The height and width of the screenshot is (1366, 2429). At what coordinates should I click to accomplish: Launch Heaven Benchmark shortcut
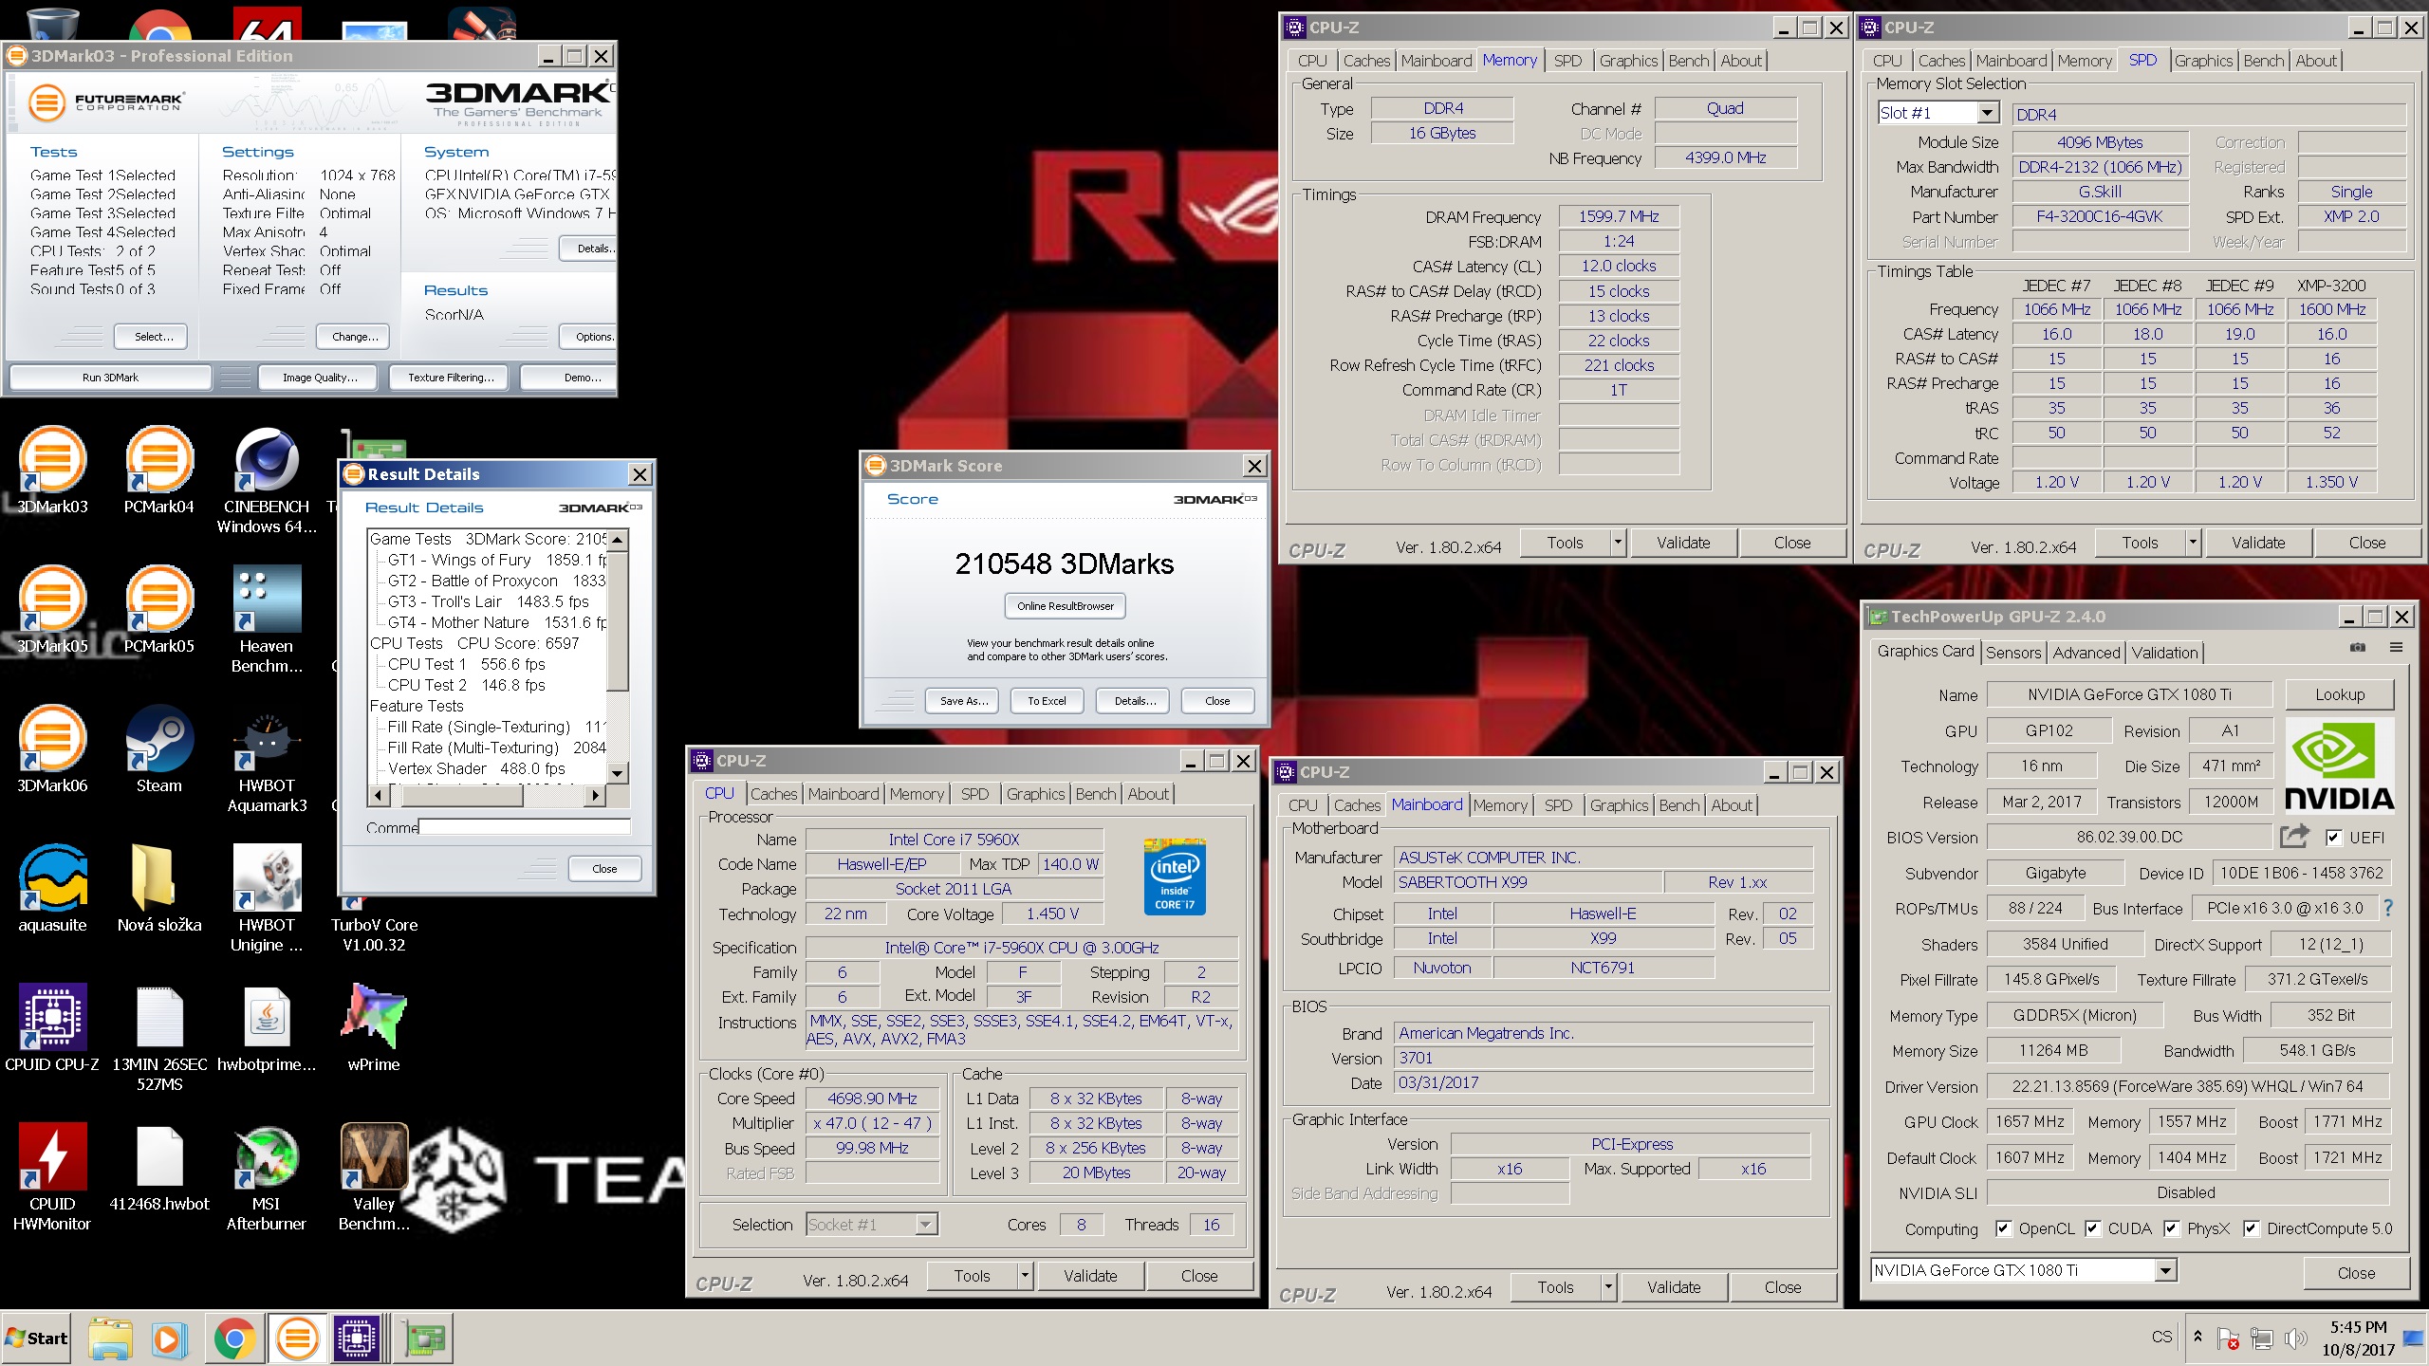click(267, 619)
